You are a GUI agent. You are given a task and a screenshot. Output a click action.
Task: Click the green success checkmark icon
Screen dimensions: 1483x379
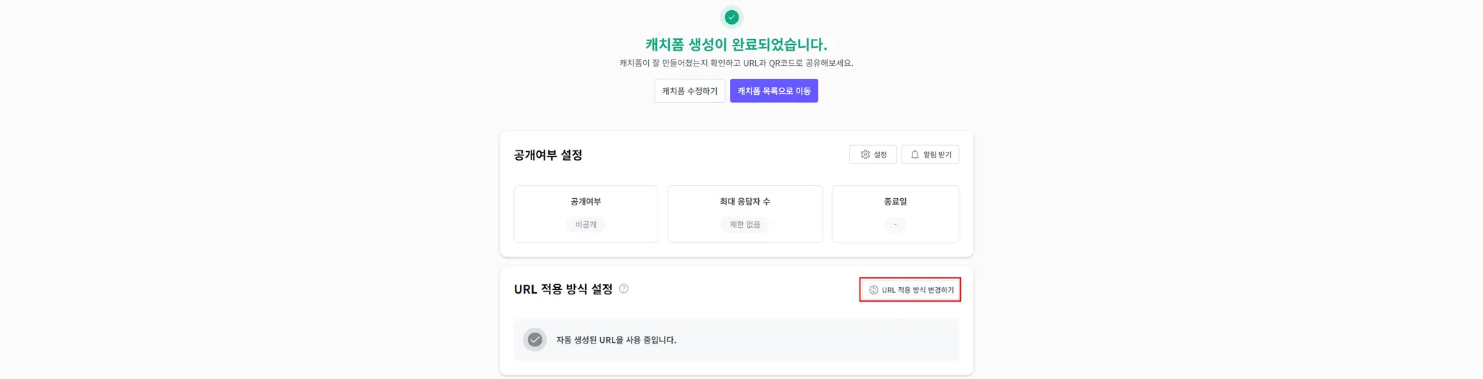[x=731, y=17]
